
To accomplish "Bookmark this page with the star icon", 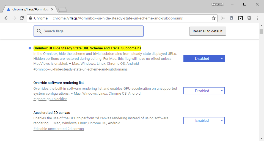I will pos(213,18).
